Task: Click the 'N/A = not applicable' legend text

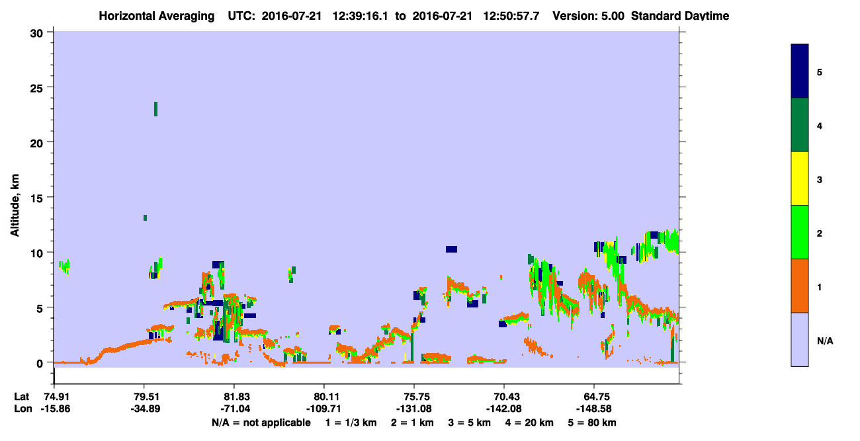Action: 261,422
